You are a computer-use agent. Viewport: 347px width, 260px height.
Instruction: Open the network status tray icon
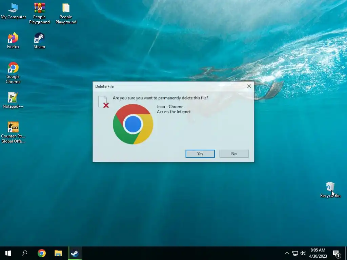295,253
